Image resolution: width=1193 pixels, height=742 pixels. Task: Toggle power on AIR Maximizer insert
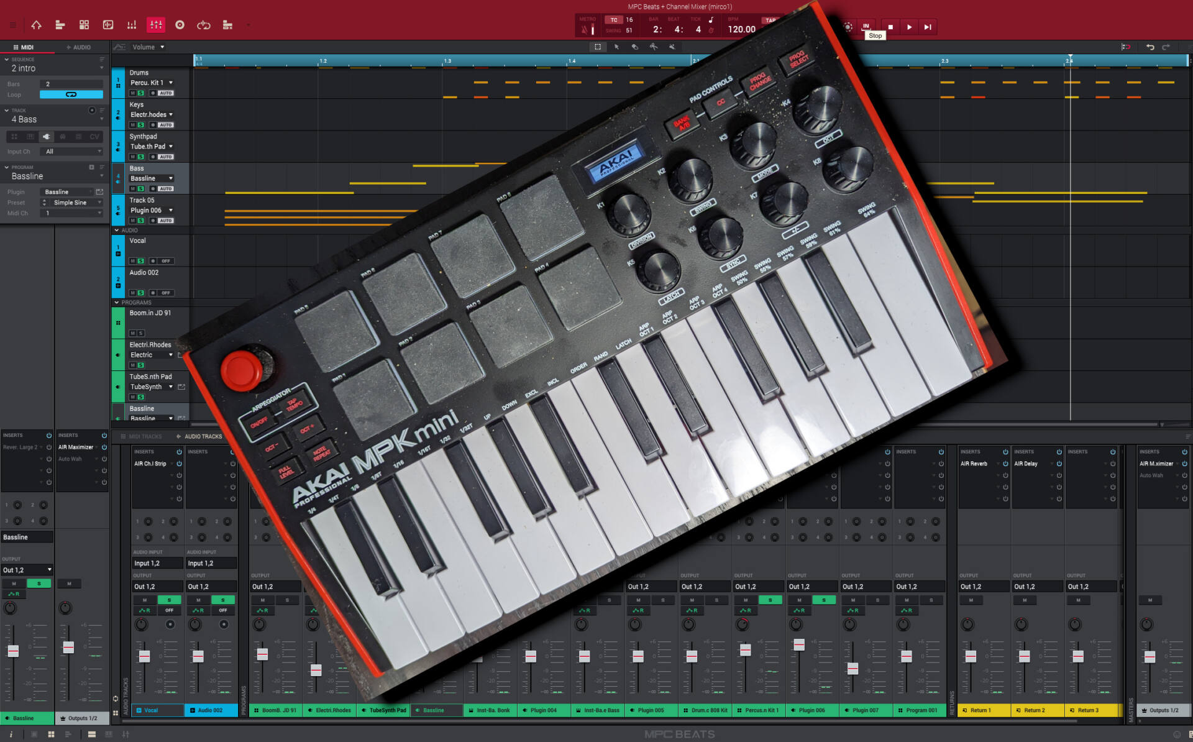pyautogui.click(x=104, y=447)
